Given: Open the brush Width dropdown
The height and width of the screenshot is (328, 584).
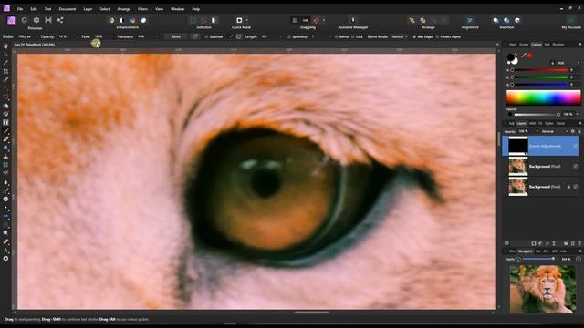Looking at the screenshot, I should (36, 36).
